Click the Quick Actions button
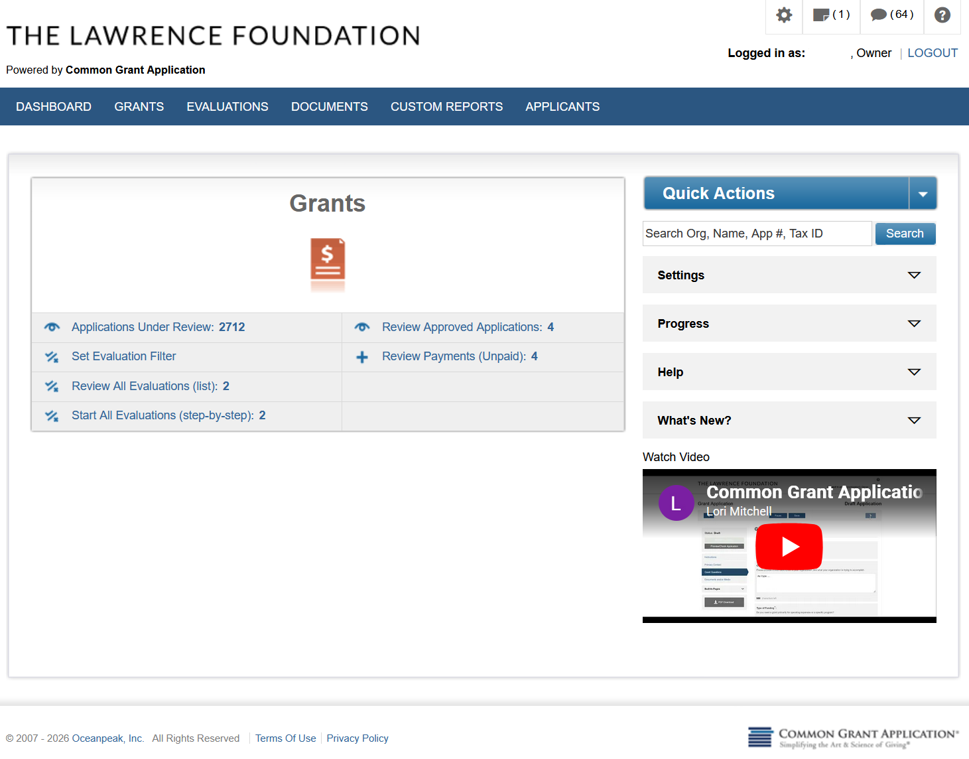The width and height of the screenshot is (969, 759). click(x=776, y=194)
